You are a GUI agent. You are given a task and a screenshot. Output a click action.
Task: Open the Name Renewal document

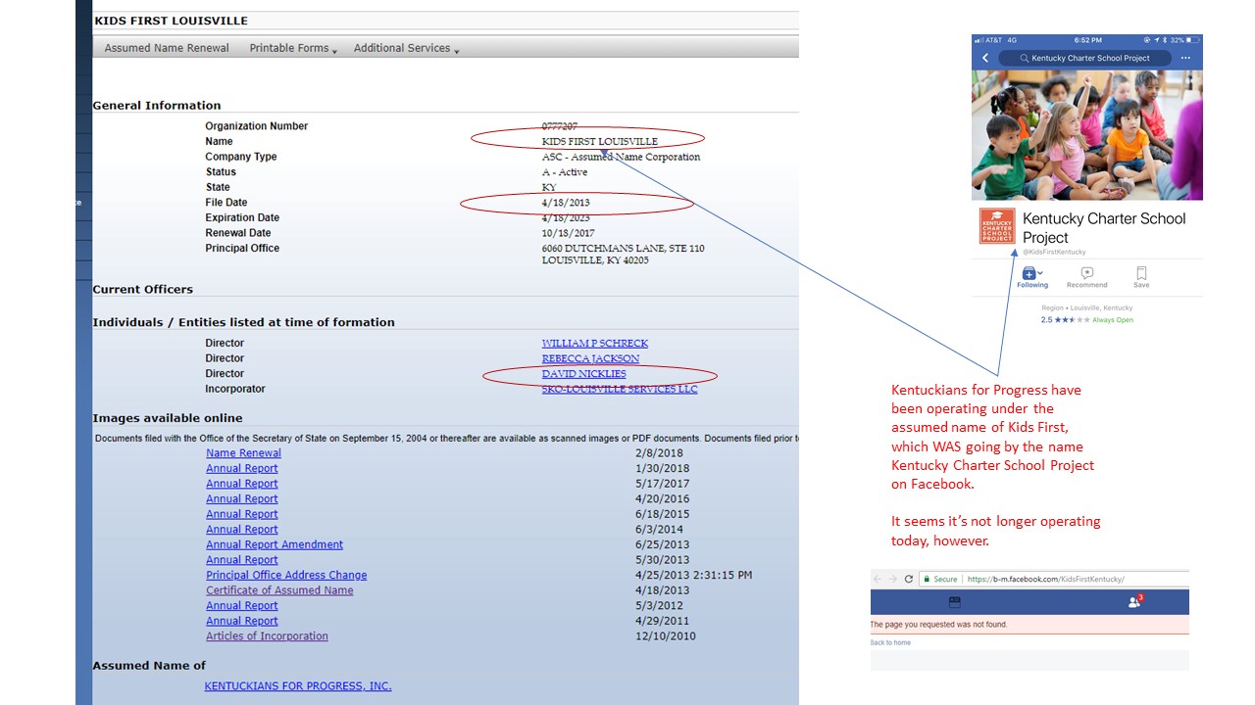(243, 453)
